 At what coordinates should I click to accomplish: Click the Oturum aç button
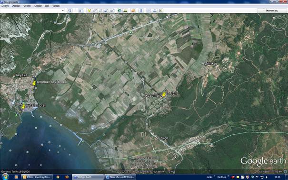(271, 10)
